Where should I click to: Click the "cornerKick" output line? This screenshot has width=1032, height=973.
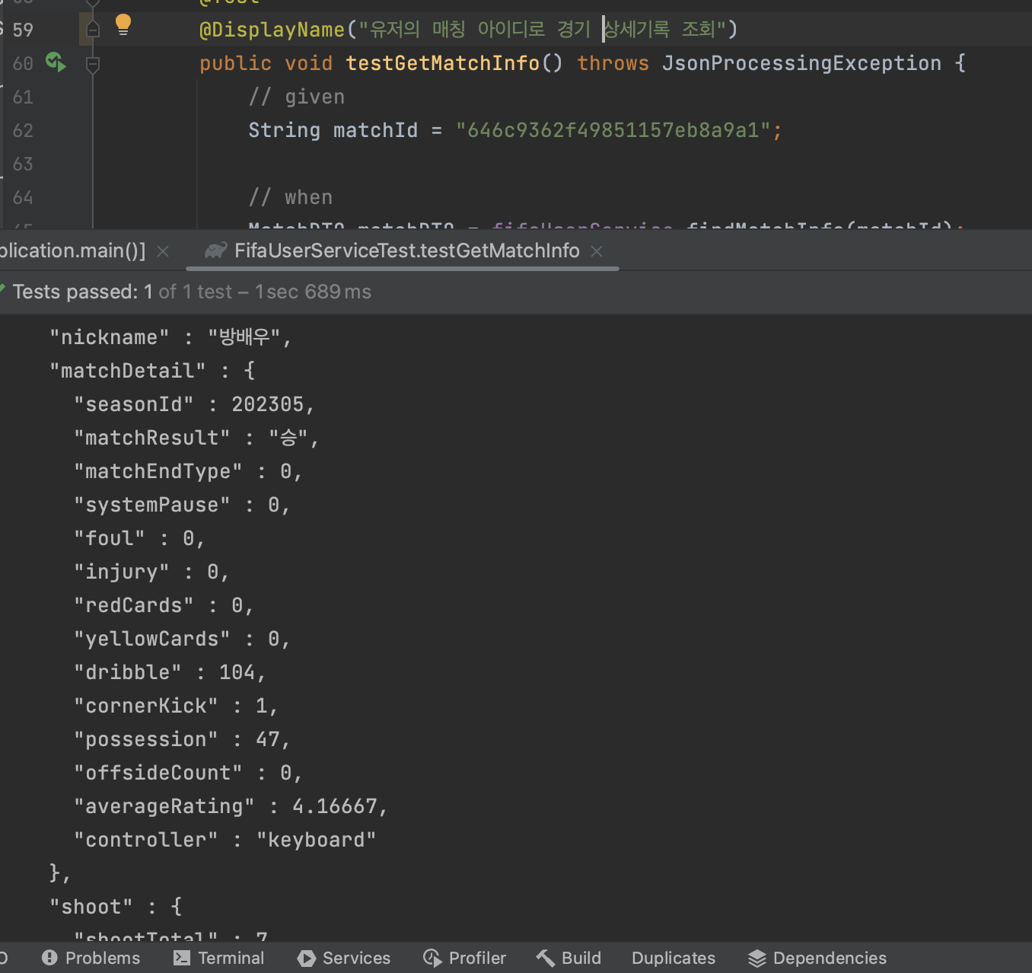pyautogui.click(x=176, y=706)
